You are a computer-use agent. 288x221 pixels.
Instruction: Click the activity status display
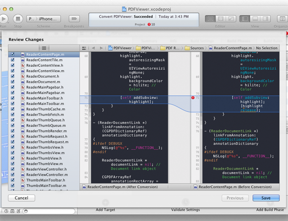pyautogui.click(x=144, y=20)
